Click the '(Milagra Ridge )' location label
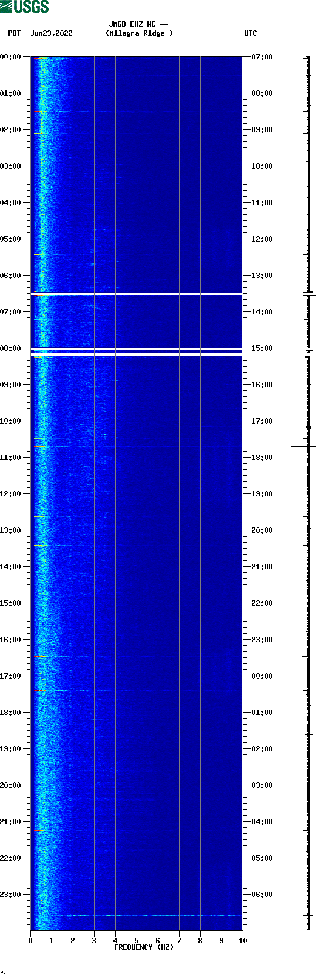 coord(139,34)
